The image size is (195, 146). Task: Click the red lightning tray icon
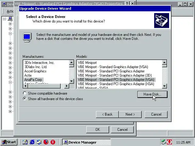click(x=169, y=142)
